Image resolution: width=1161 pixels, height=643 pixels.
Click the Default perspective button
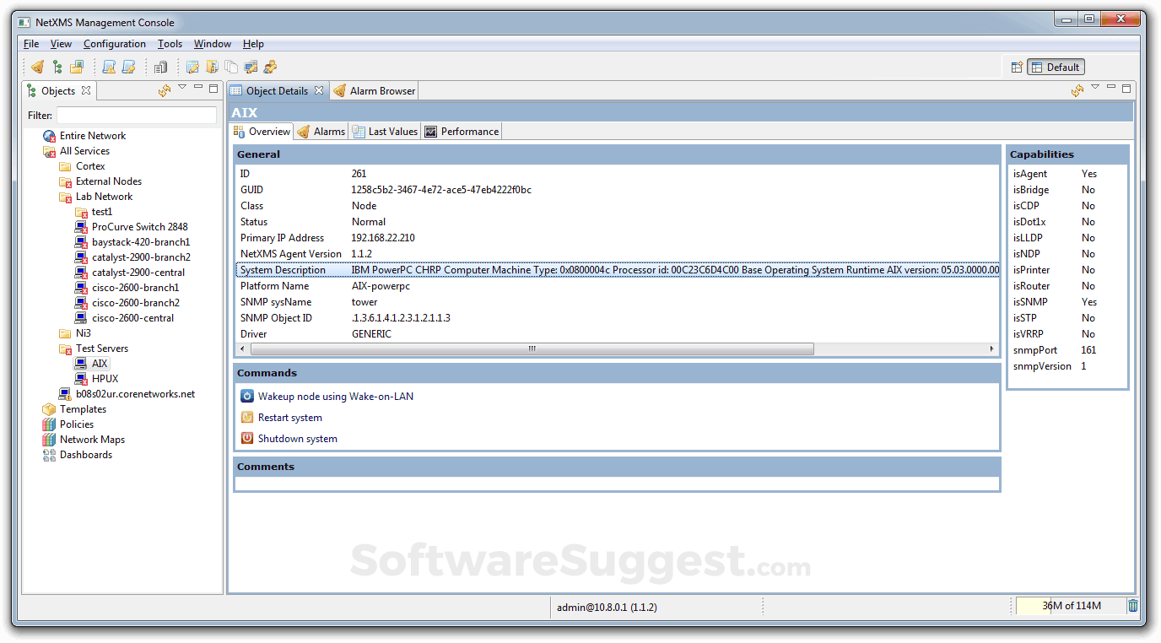click(x=1055, y=66)
